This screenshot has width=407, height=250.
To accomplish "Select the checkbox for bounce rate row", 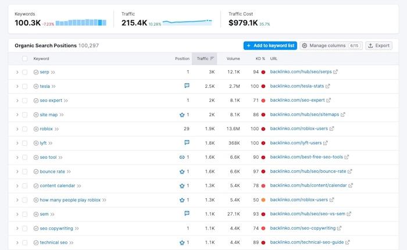I will (x=24, y=172).
